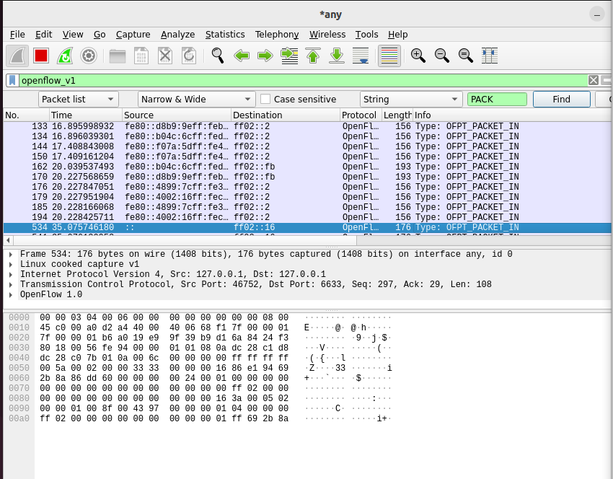This screenshot has height=479, width=613.
Task: Minimize the Wireshark window
Action: click(597, 14)
